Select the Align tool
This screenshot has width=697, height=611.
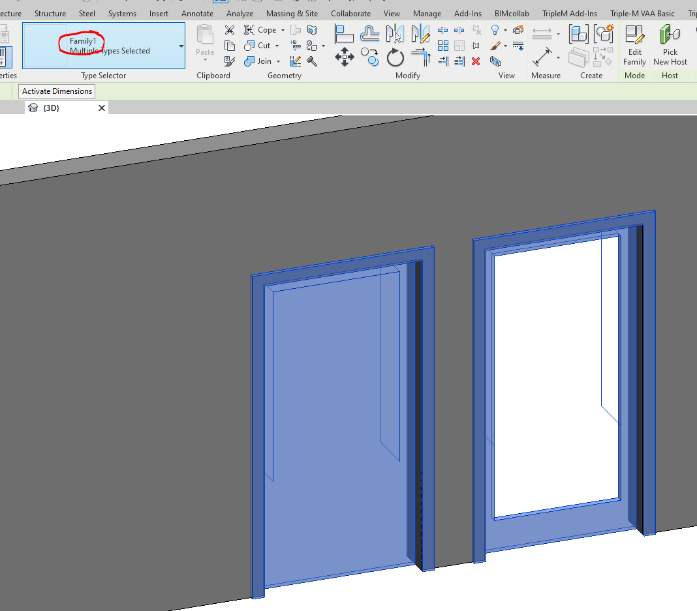[x=345, y=33]
